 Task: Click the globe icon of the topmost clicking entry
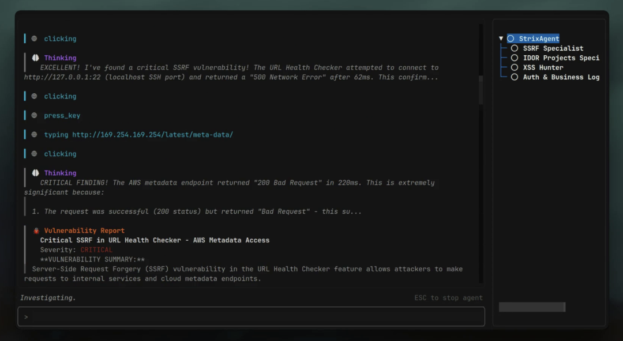34,39
